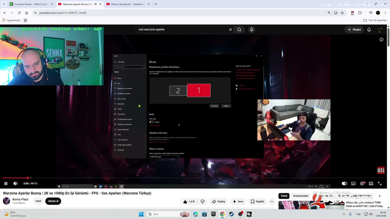Bookmark this page with the star

342,13
